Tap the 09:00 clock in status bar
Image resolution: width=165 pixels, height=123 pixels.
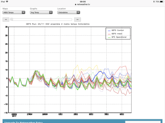tap(82, 2)
